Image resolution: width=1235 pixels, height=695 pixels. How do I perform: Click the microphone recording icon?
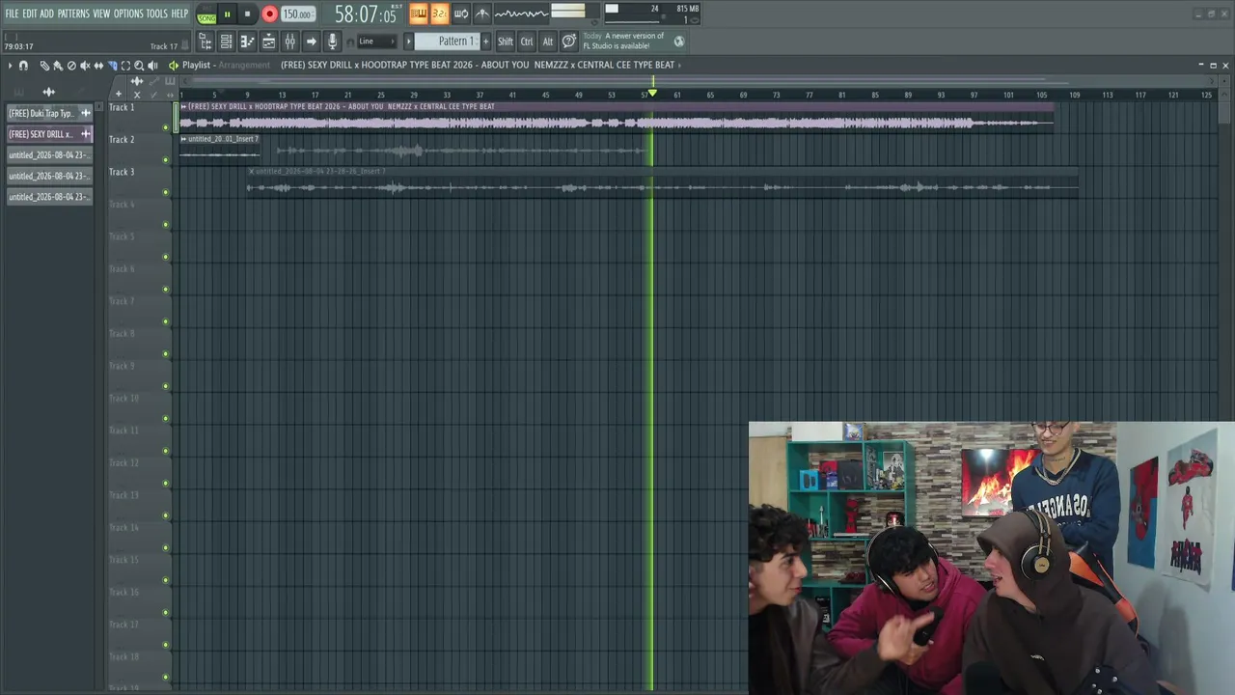click(332, 42)
